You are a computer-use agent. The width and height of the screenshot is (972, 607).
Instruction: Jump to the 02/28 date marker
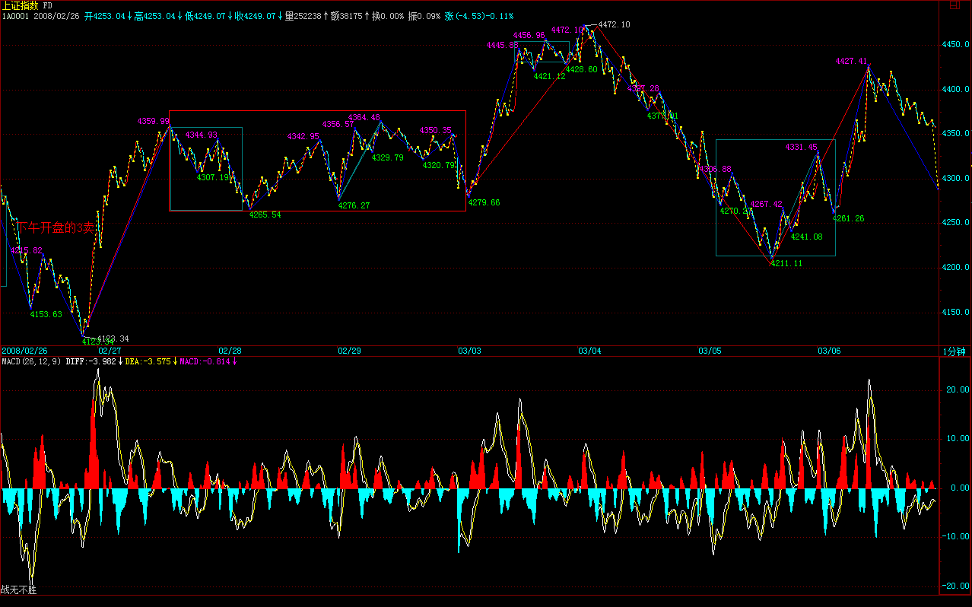pyautogui.click(x=230, y=351)
